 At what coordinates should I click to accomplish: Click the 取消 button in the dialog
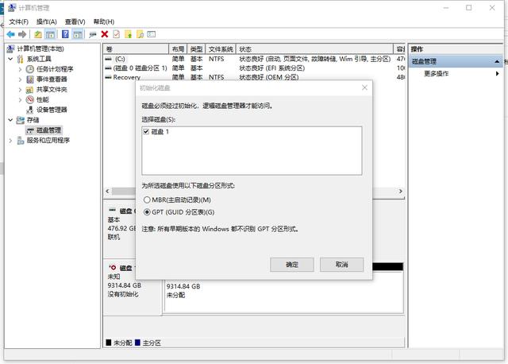[342, 265]
